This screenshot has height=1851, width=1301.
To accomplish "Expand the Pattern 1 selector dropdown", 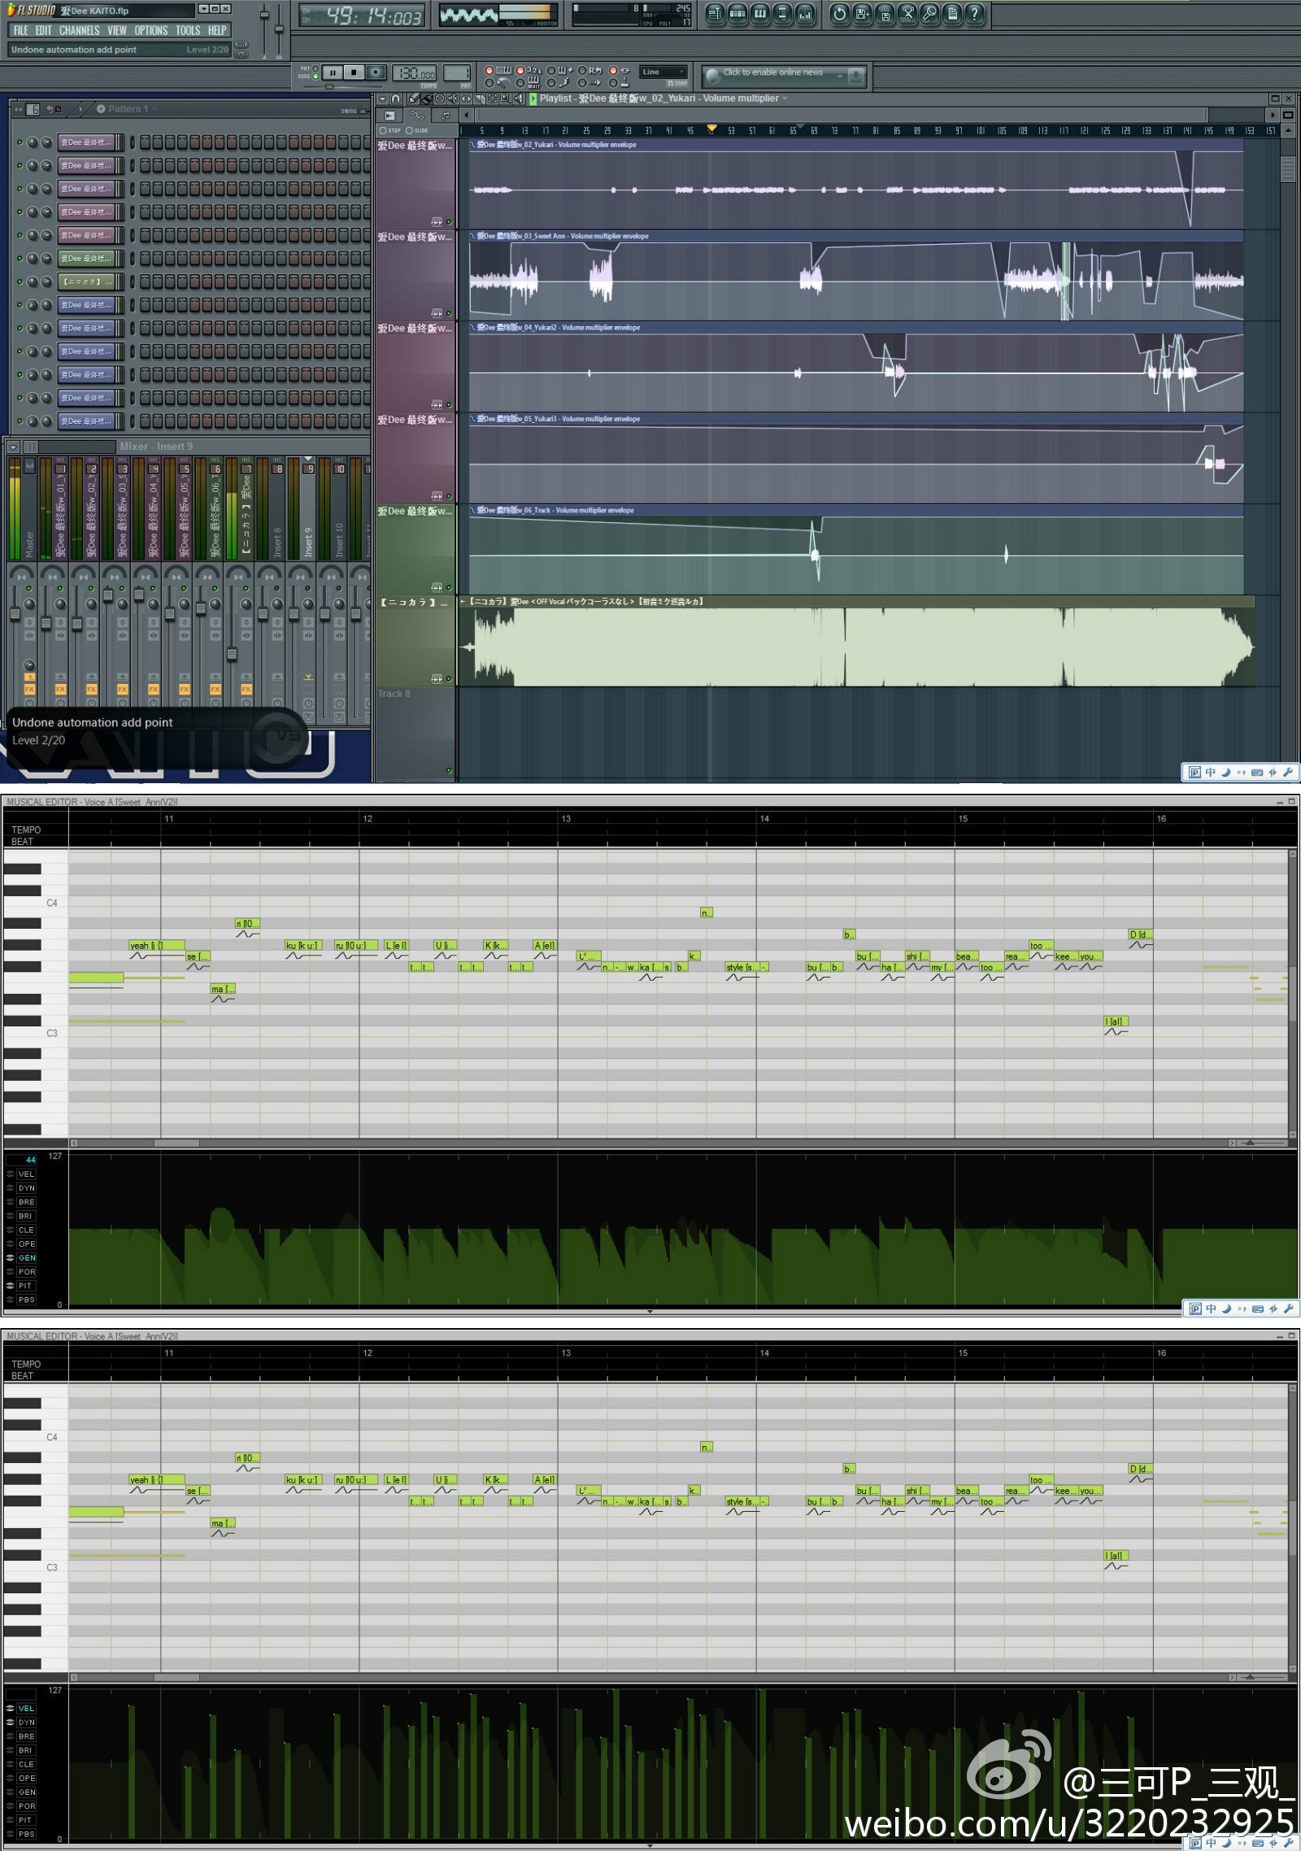I will [154, 108].
